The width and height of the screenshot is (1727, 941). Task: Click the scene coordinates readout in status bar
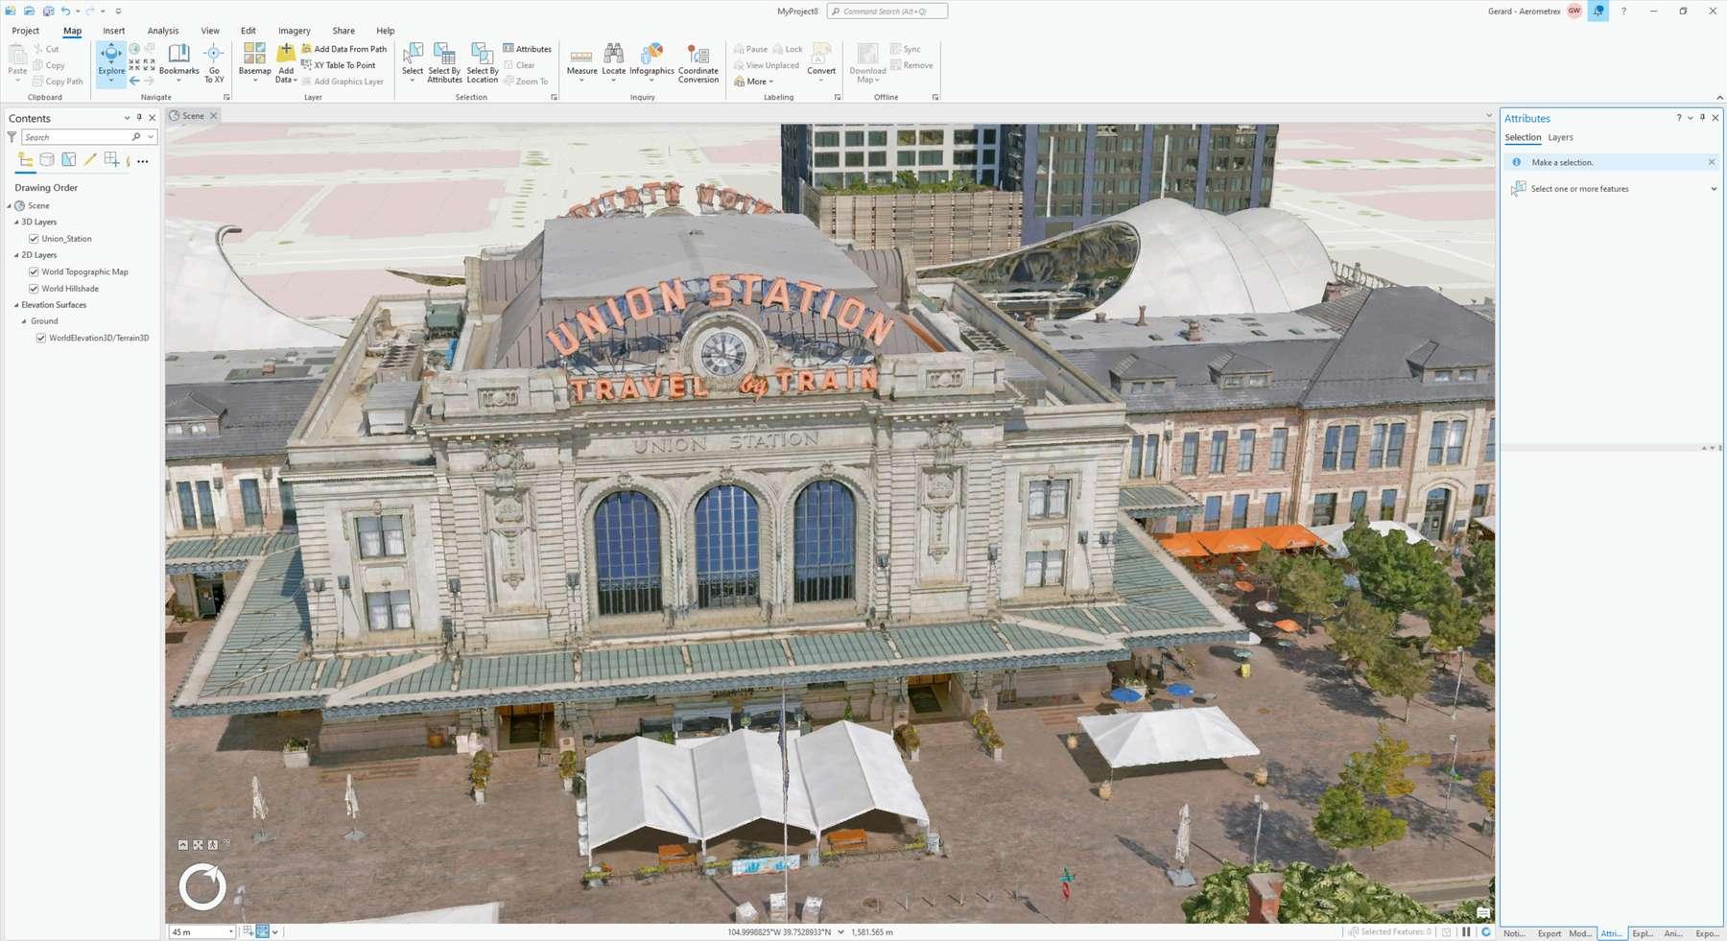point(779,931)
